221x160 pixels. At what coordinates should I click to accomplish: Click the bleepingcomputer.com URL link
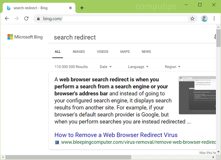pyautogui.click(x=136, y=142)
